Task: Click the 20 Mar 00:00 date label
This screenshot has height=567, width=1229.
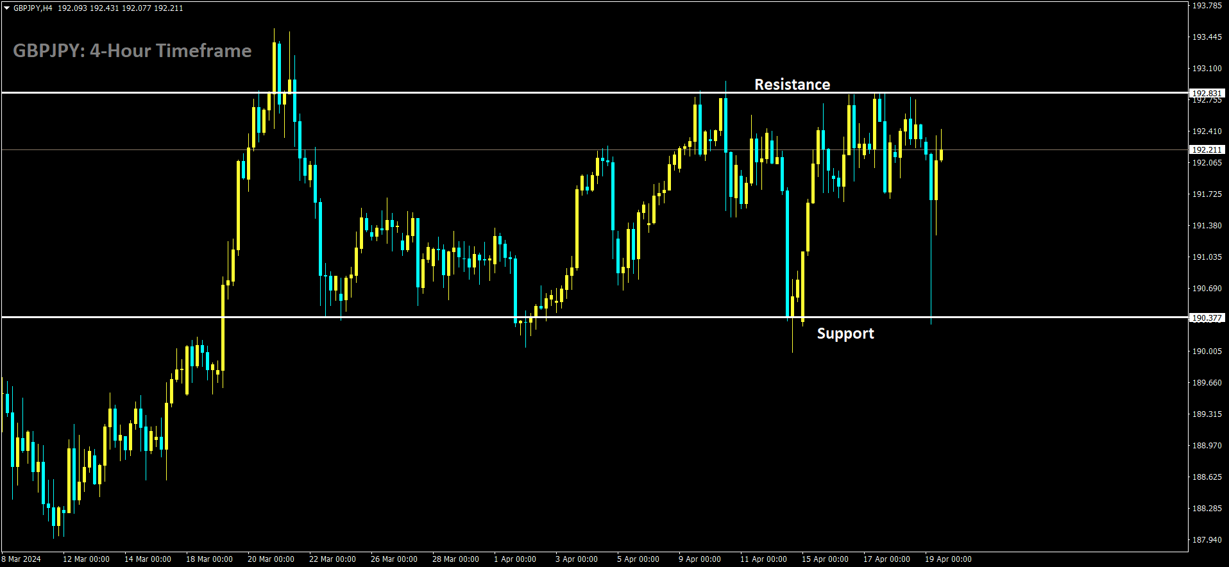Action: (271, 559)
